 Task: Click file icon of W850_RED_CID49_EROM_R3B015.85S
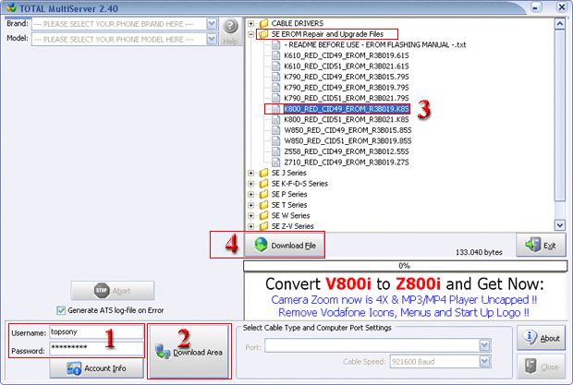click(x=276, y=130)
